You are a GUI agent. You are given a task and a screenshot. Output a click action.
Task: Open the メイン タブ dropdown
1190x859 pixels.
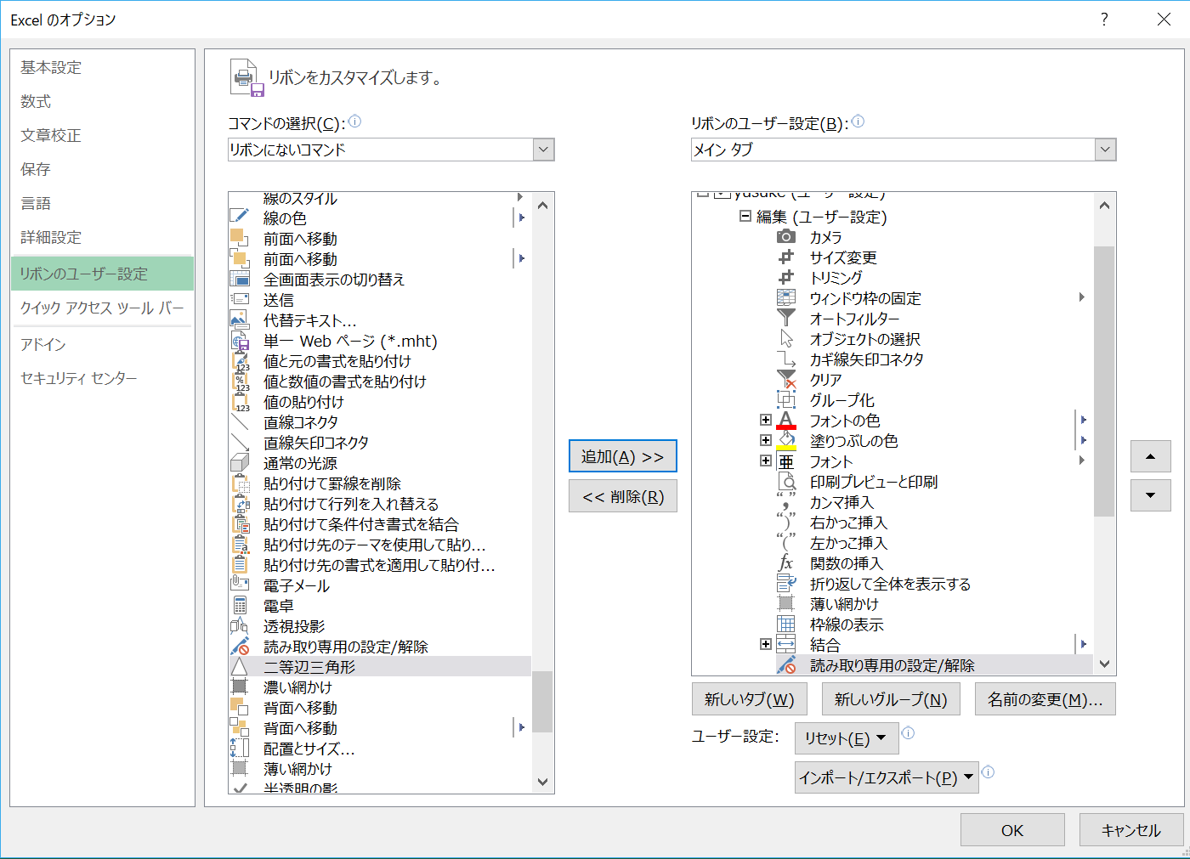[1105, 150]
